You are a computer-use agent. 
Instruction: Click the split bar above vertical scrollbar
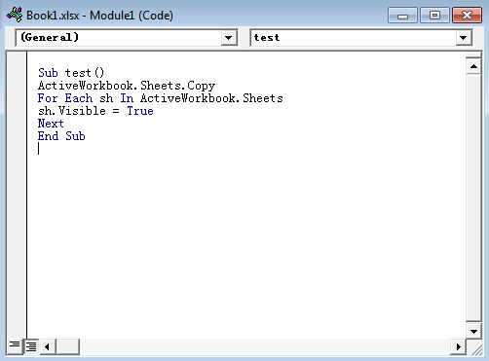(x=473, y=55)
